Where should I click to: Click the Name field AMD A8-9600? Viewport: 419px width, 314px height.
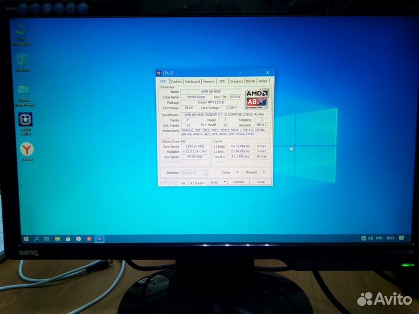pos(211,92)
